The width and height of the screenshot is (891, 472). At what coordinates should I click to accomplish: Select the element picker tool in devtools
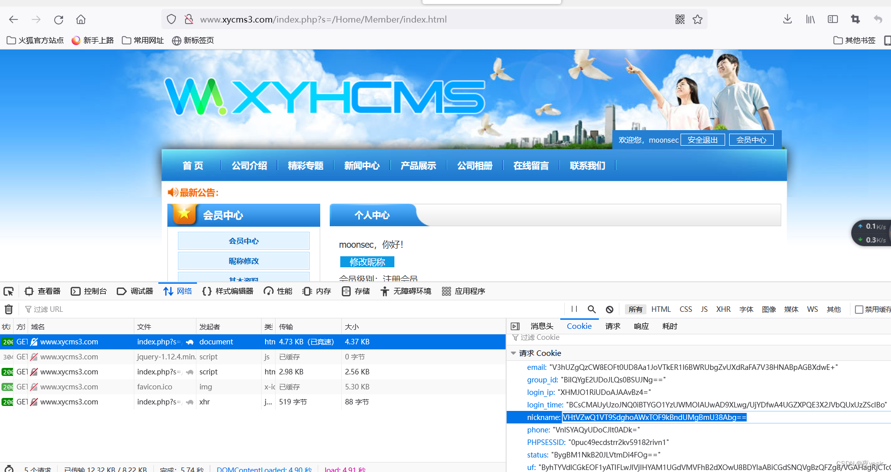[9, 291]
